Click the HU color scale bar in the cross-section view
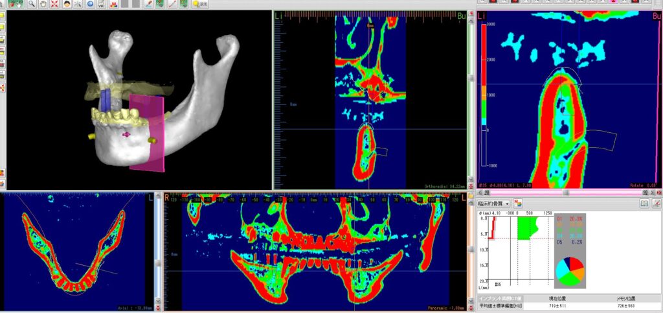The width and height of the screenshot is (663, 313). click(x=484, y=95)
